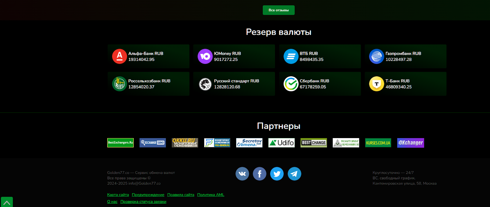This screenshot has width=490, height=207.
Task: Click the ВС. свободный график text
Action: point(394,178)
